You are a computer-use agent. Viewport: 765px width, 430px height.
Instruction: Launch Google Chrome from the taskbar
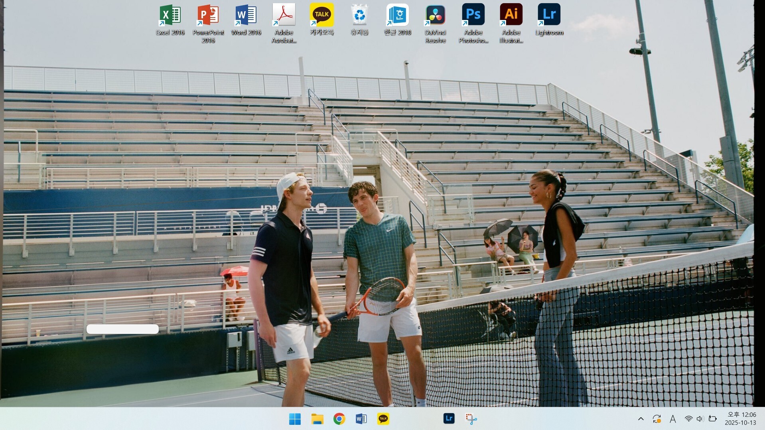339,419
